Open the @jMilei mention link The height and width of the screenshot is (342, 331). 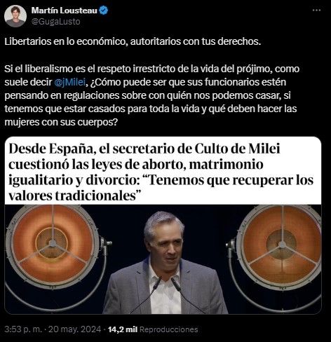pos(69,82)
